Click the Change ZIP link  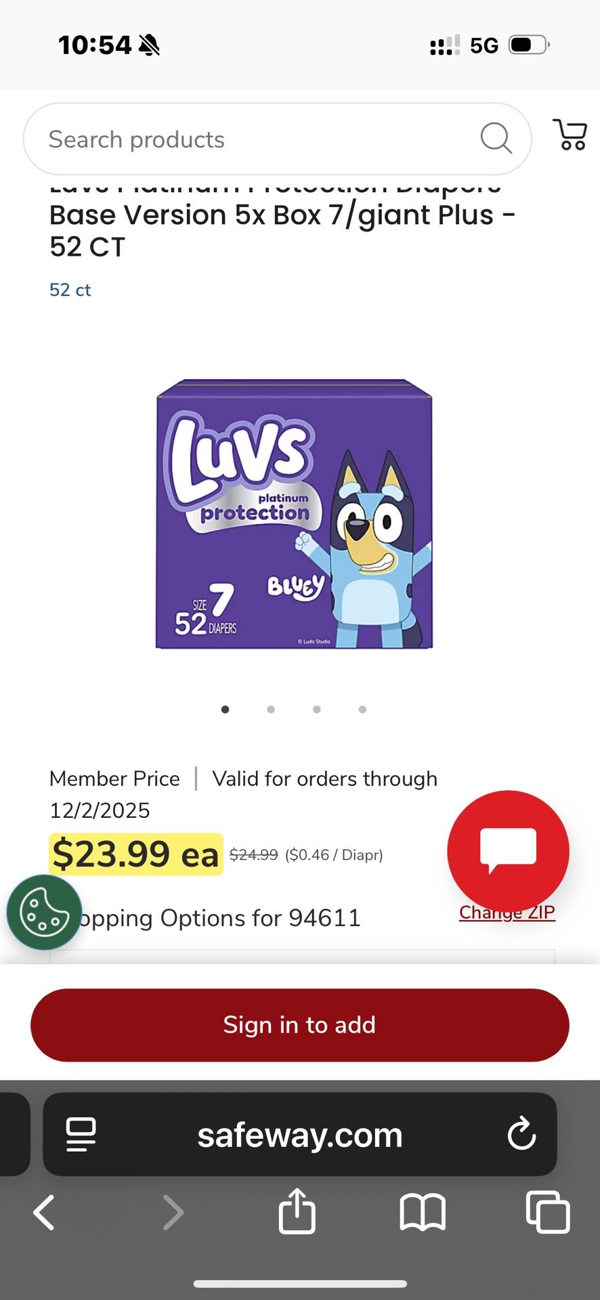tap(507, 913)
